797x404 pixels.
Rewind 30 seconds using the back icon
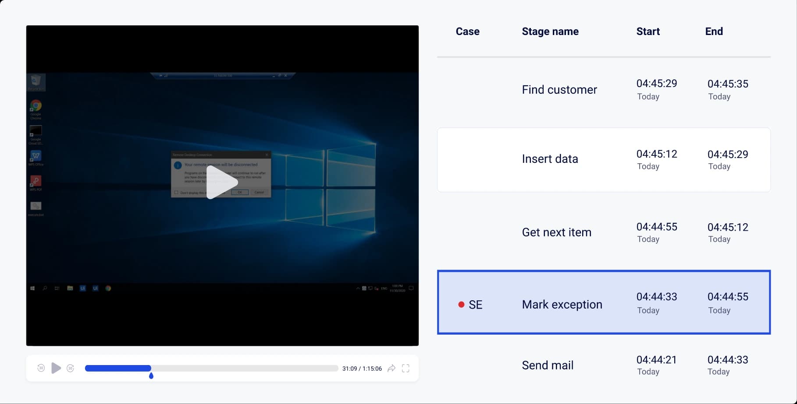coord(41,368)
